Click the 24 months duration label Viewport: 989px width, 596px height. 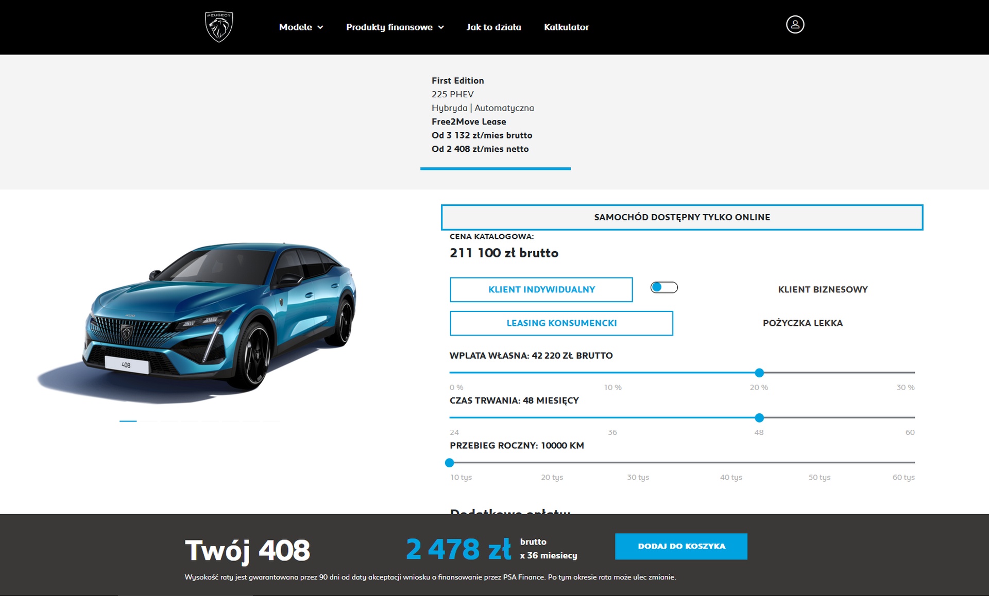[x=454, y=432]
